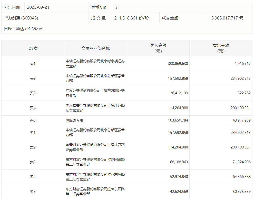The image size is (254, 200).
Task: Click the 日换手率达到42.92% text
Action: (x=23, y=29)
